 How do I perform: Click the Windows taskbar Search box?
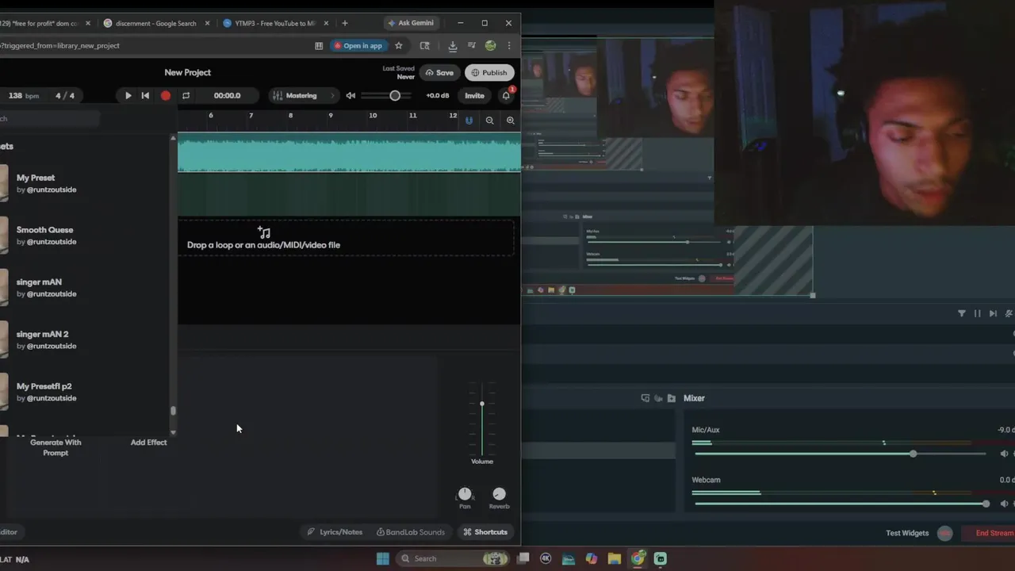453,558
